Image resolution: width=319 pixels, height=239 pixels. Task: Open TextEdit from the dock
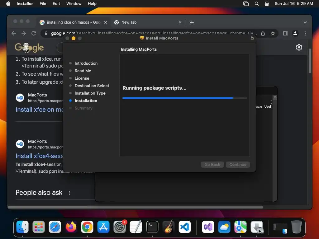tap(136, 227)
